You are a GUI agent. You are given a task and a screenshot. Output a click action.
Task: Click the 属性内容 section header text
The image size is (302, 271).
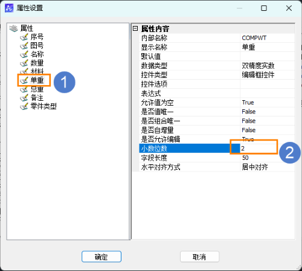(x=155, y=28)
